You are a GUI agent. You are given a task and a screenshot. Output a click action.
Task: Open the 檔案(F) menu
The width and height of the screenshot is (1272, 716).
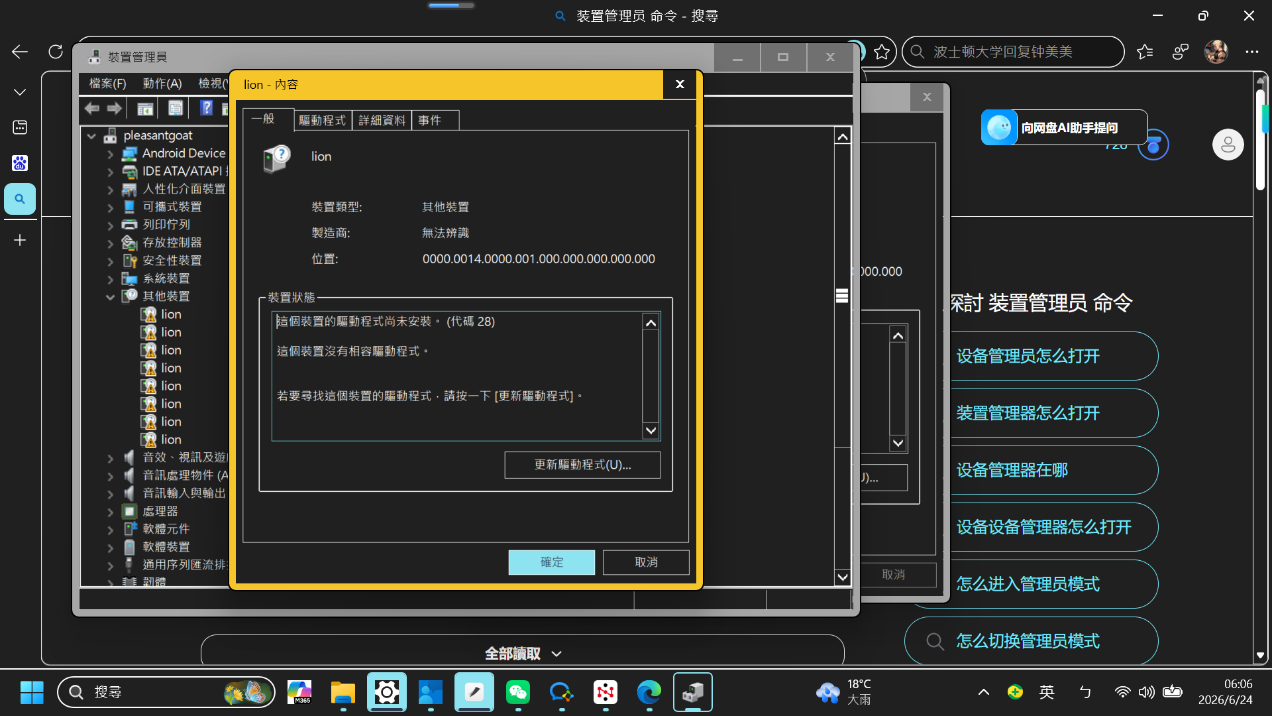coord(107,84)
